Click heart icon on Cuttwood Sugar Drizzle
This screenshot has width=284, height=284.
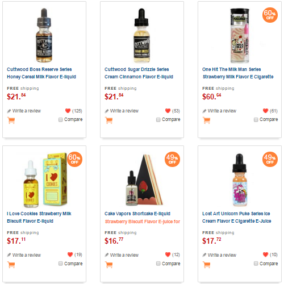pyautogui.click(x=168, y=111)
